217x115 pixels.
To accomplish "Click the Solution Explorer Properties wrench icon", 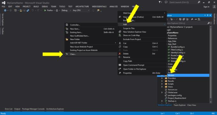I will coord(192,19).
